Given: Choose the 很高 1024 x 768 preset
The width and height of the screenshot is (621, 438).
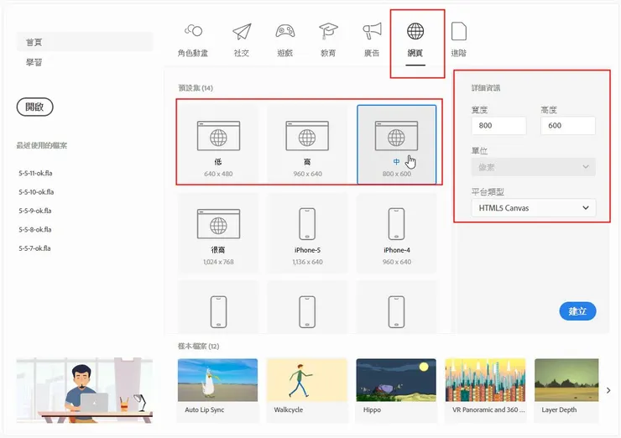Looking at the screenshot, I should pos(218,233).
